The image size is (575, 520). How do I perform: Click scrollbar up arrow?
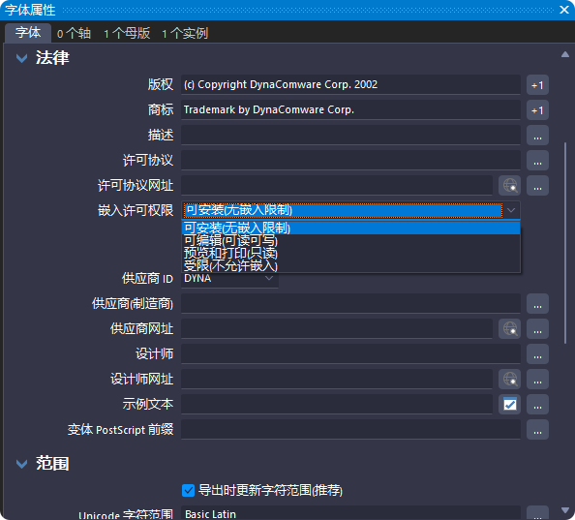565,54
